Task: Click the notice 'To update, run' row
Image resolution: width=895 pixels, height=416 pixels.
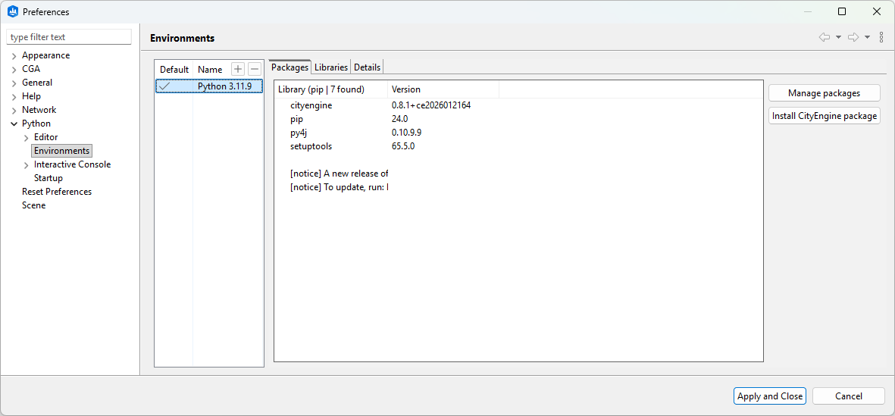Action: click(339, 187)
